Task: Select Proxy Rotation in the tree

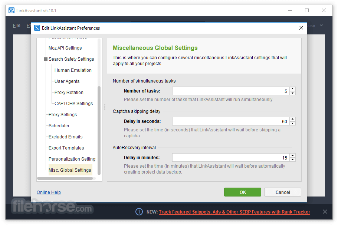Action: 69,93
